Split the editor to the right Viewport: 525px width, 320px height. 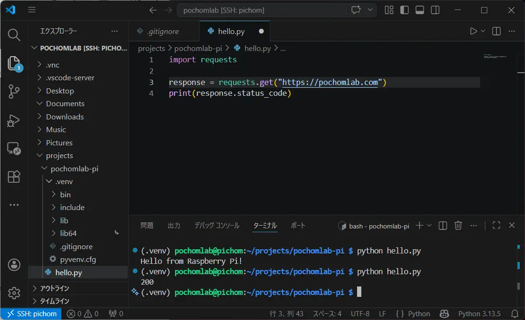click(497, 31)
